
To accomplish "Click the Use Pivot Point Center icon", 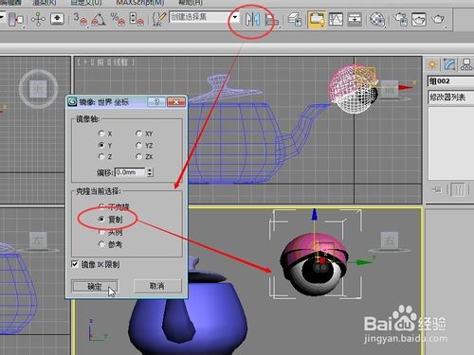I will 16,20.
